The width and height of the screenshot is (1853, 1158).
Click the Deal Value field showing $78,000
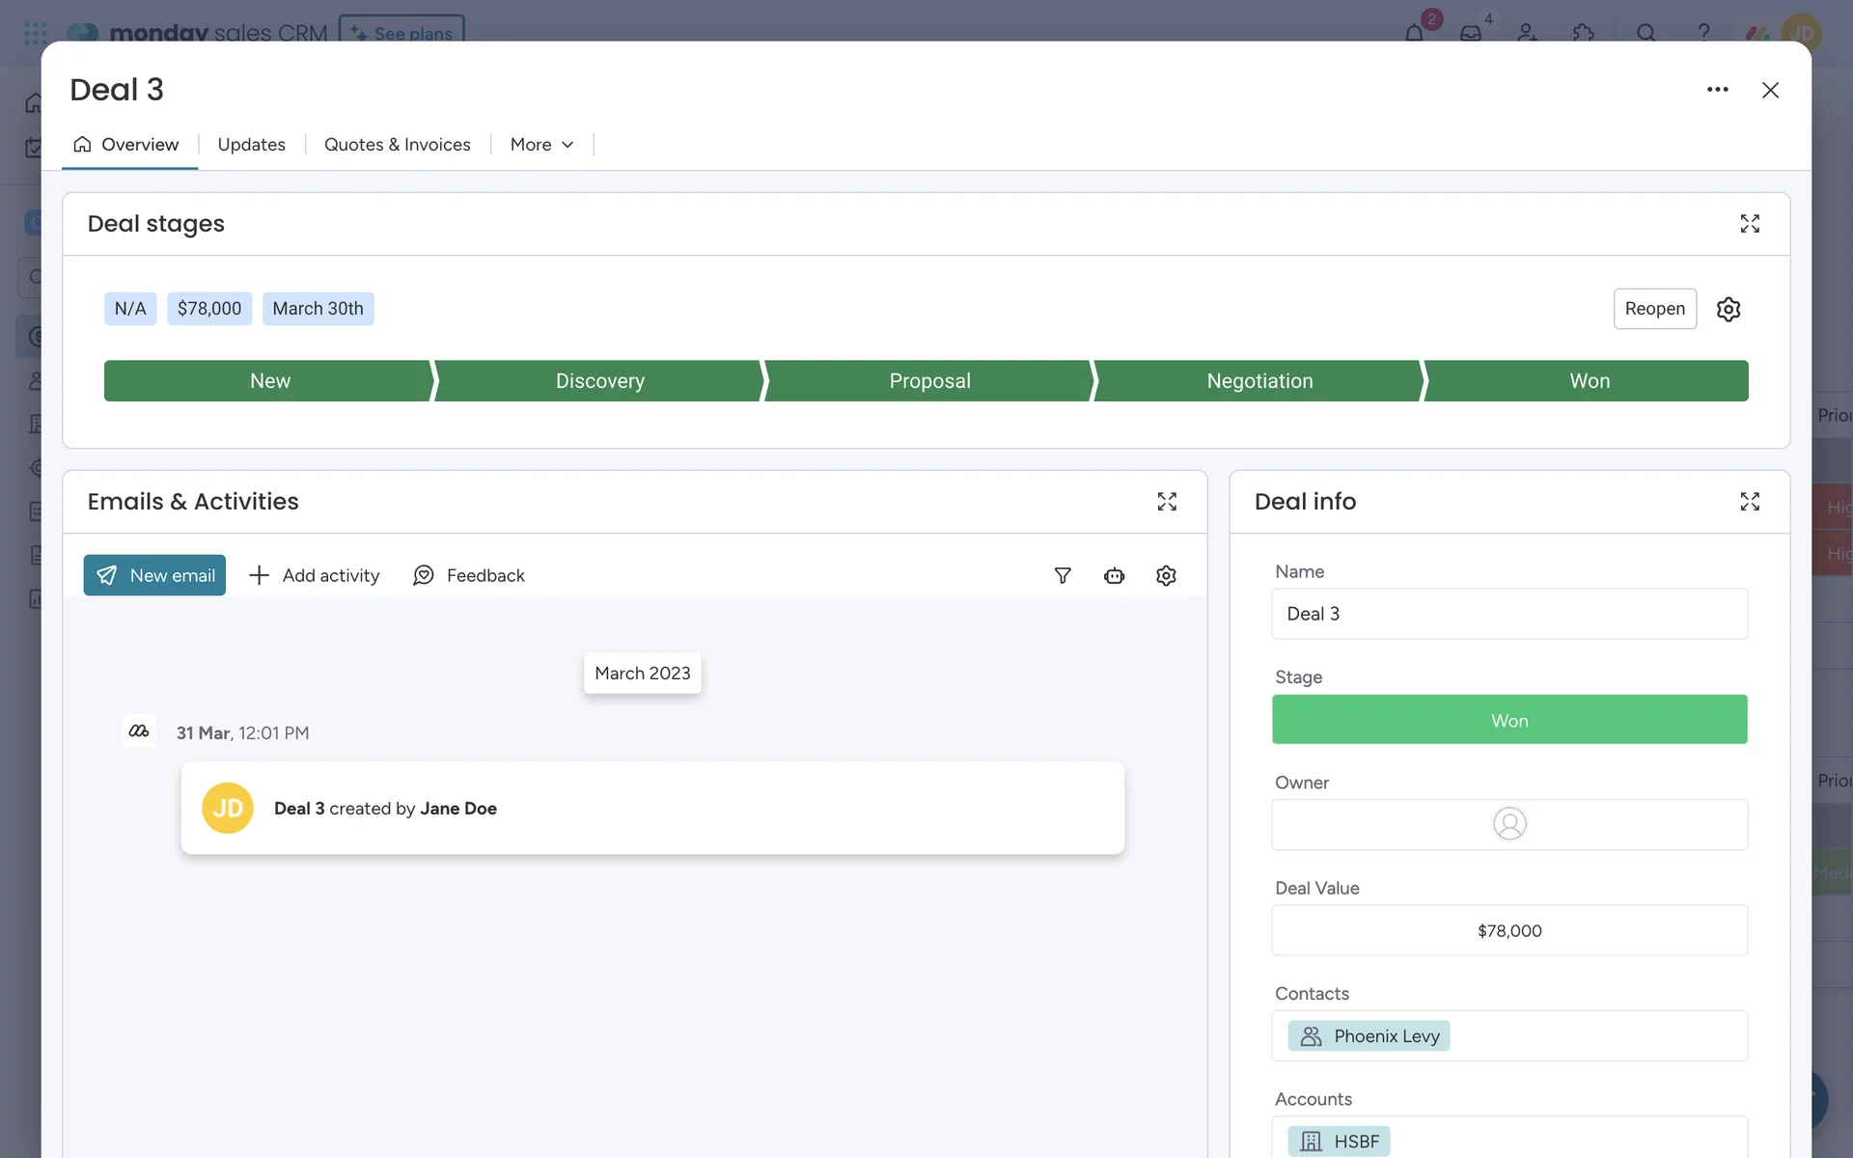pos(1508,930)
